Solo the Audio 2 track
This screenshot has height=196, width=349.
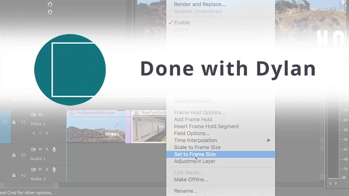click(x=47, y=169)
